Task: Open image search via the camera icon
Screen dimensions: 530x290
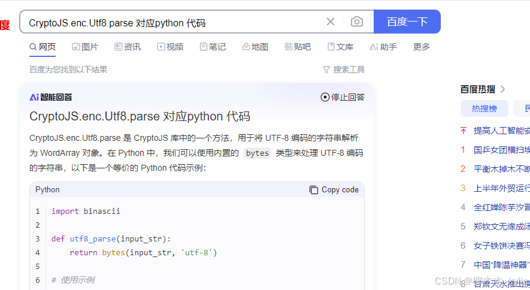Action: coord(356,22)
